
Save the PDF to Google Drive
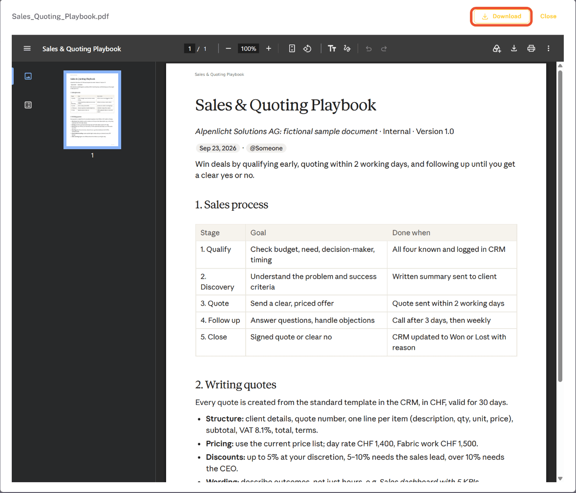click(497, 48)
